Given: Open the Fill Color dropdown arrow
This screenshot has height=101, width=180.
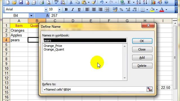Looking at the screenshot, I should (157, 10).
